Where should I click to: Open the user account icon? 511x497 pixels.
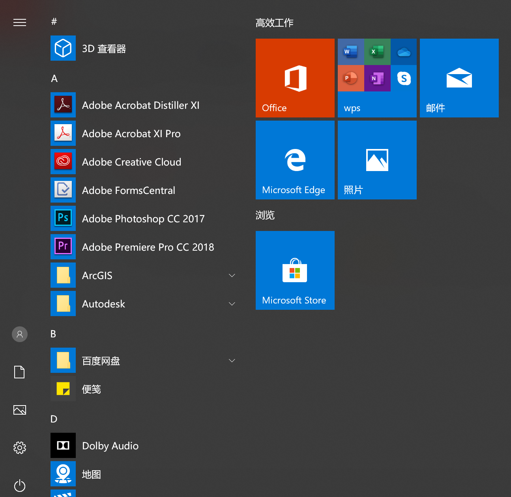coord(20,334)
